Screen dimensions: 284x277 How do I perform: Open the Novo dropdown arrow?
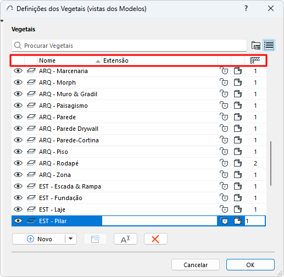click(71, 239)
